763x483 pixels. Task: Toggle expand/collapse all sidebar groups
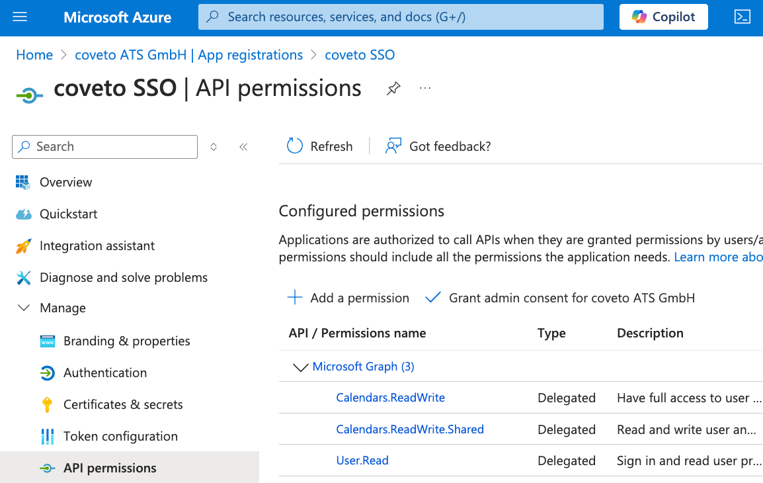pos(213,147)
